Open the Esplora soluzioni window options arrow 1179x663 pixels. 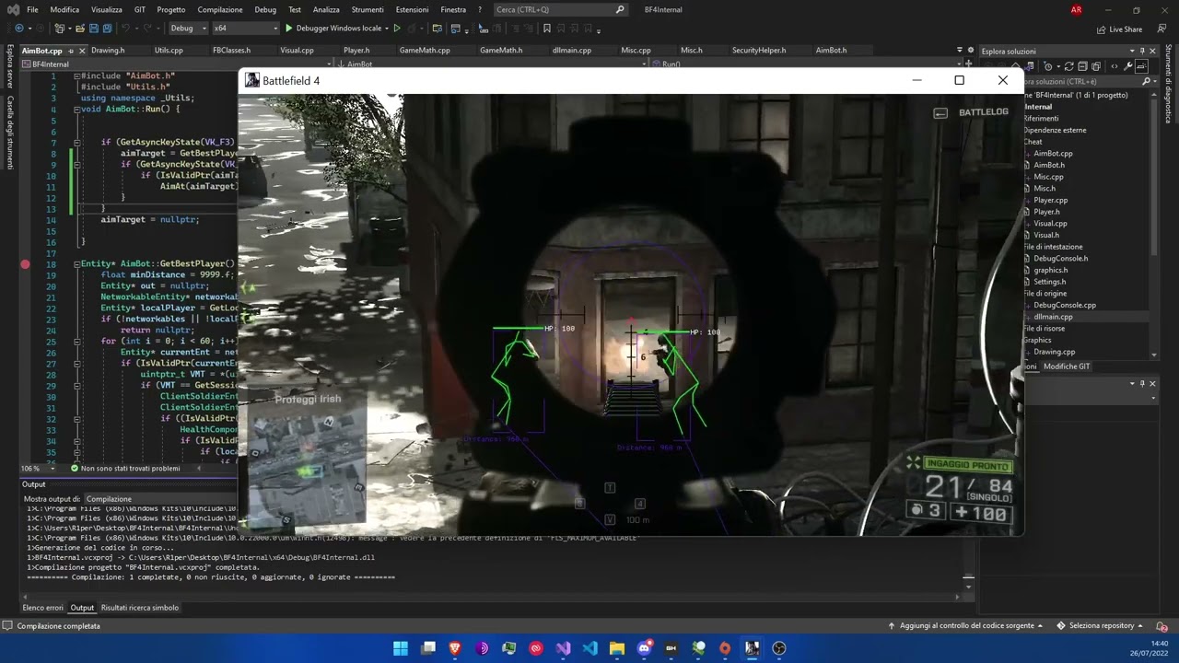(1132, 51)
